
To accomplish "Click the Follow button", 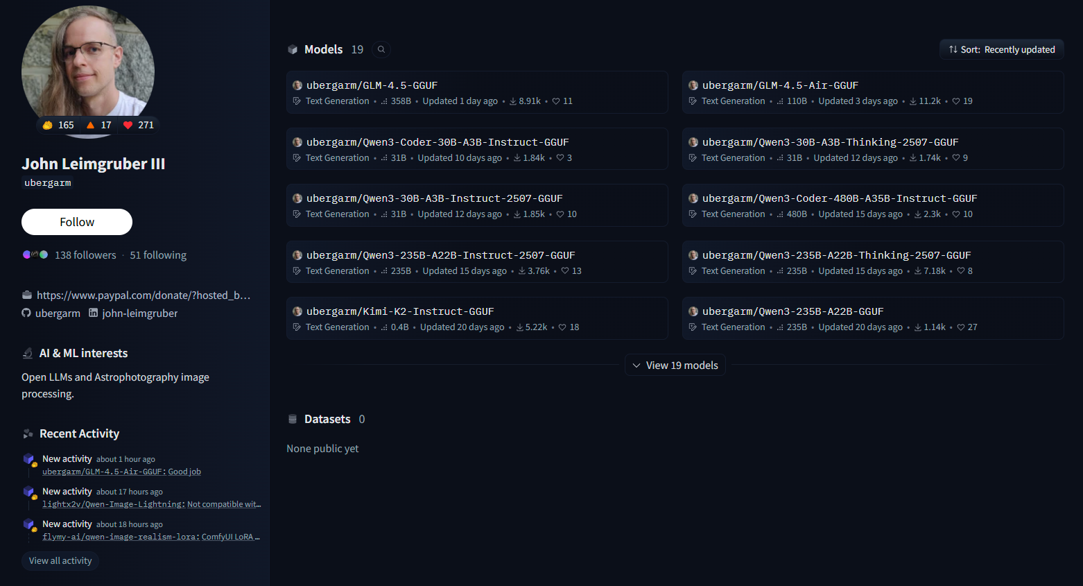I will [x=77, y=222].
